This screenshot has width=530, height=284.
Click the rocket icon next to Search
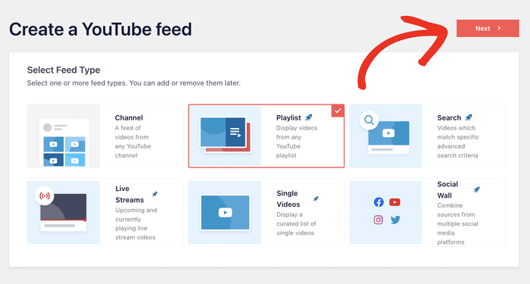469,117
